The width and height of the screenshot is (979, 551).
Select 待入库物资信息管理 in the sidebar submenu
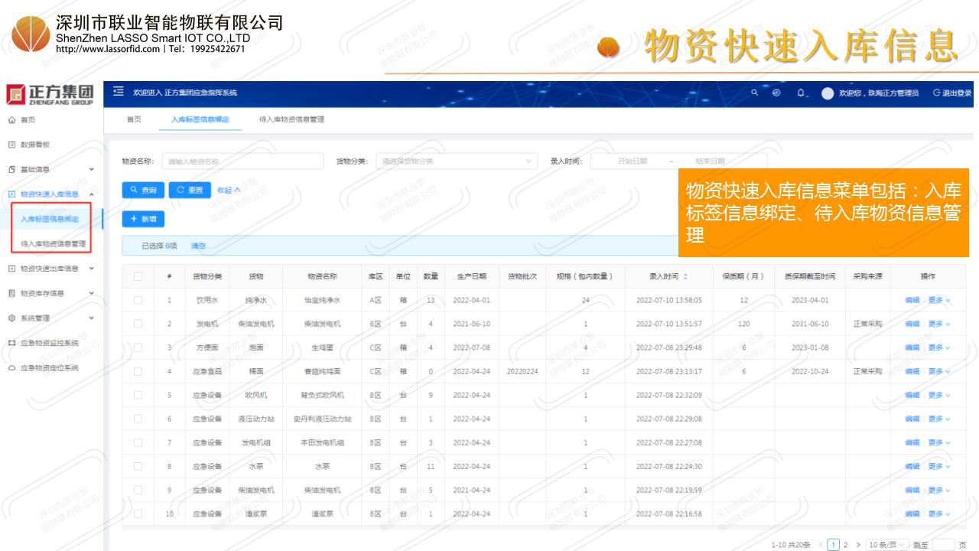click(53, 244)
